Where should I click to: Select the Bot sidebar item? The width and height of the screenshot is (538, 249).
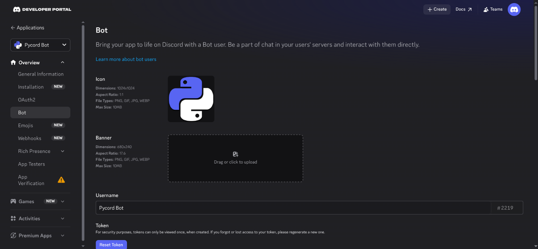point(40,113)
